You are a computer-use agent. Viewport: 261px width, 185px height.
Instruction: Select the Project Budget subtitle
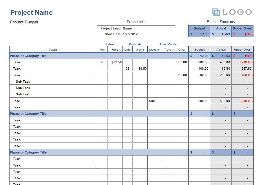pyautogui.click(x=24, y=22)
